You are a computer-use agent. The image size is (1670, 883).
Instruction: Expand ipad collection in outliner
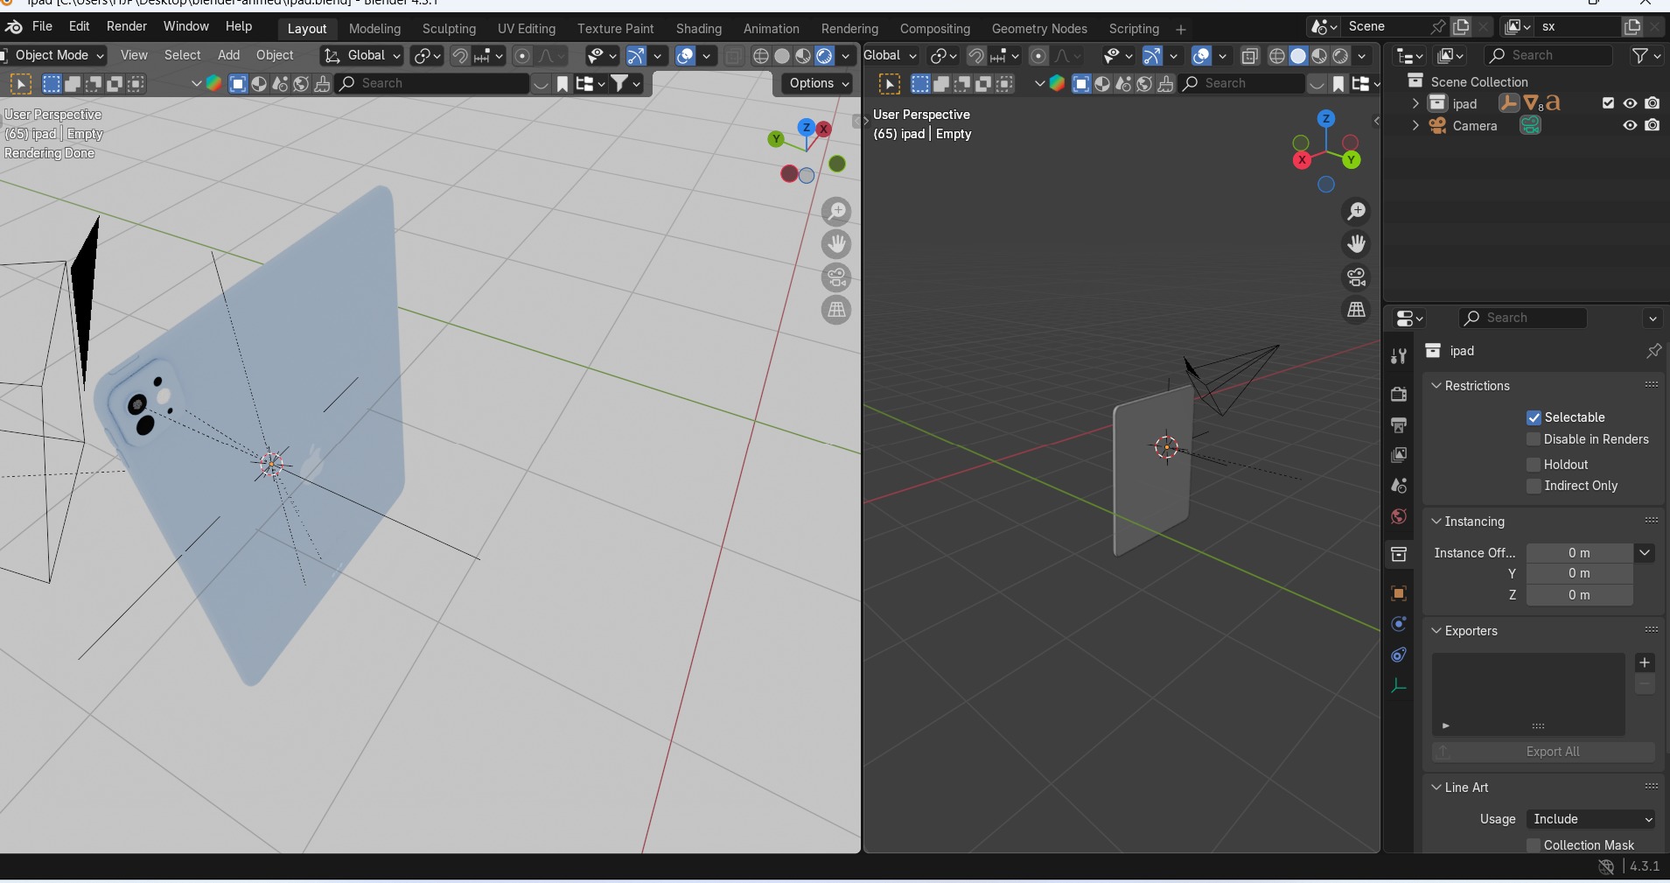[x=1415, y=103]
